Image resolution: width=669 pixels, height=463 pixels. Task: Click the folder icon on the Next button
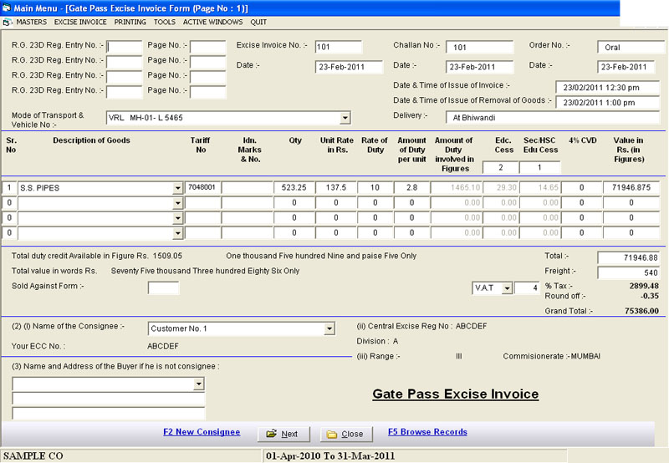click(x=271, y=434)
